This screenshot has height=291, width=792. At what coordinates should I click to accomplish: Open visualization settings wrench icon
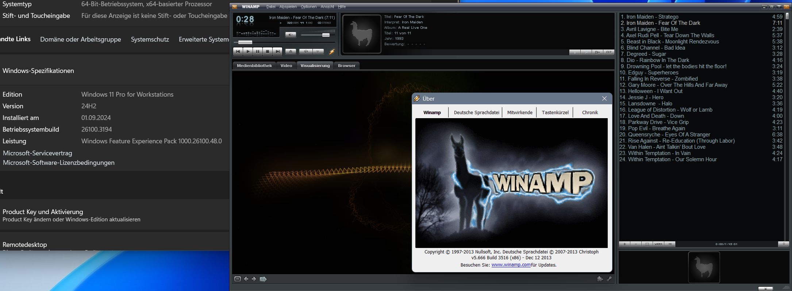(x=609, y=279)
